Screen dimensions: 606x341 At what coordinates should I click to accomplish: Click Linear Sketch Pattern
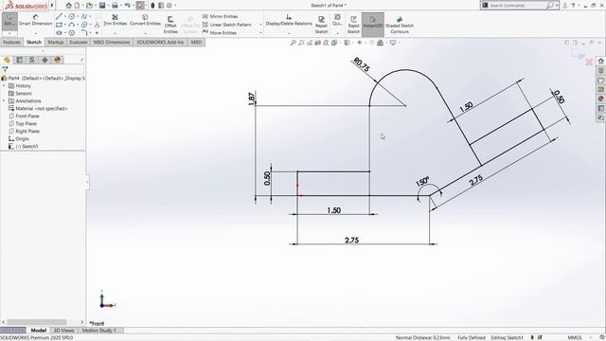pyautogui.click(x=227, y=25)
